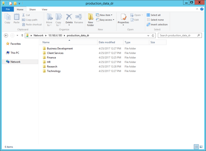The image size is (206, 151).
Task: Expand address bar history dropdown arrow
Action: pos(148,36)
